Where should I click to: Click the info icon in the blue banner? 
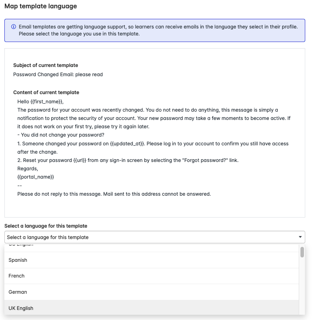[x=14, y=27]
